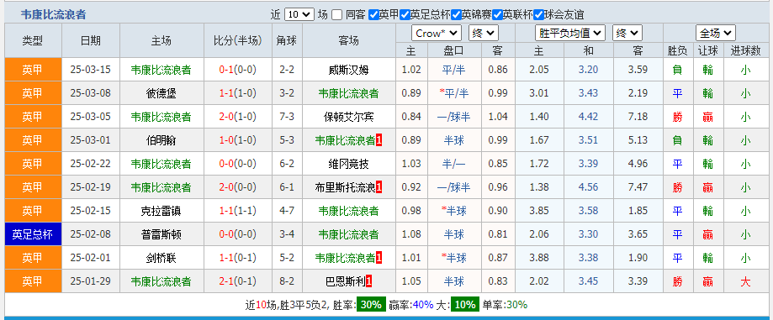The width and height of the screenshot is (773, 320).
Task: Select the 盘口 column header
Action: click(453, 50)
